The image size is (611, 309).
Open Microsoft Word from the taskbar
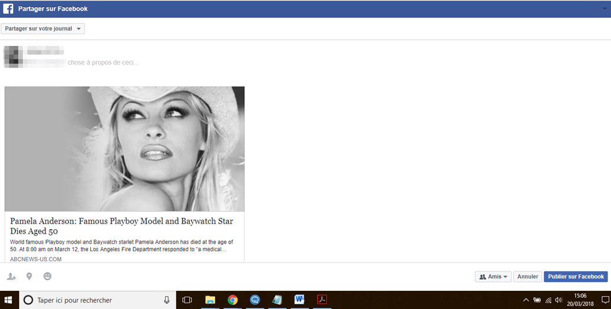tap(299, 300)
